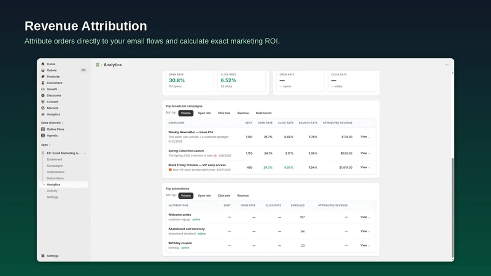Screen dimensions: 491x276
Task: Click the Welcome series automation name
Action: pos(180,215)
